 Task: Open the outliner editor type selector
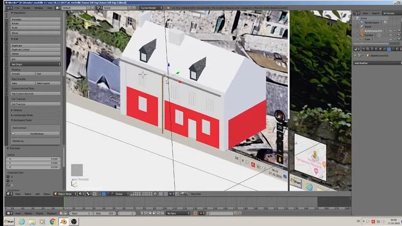(x=356, y=13)
